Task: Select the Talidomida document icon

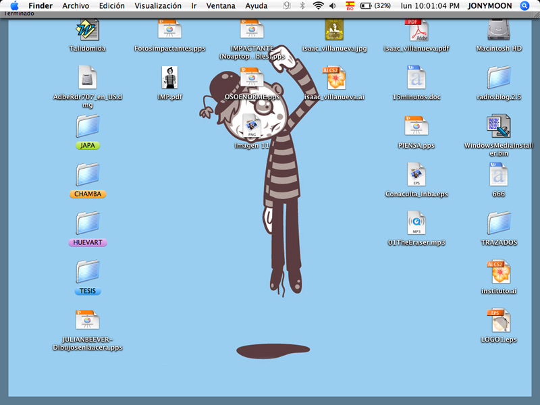Action: 88,30
